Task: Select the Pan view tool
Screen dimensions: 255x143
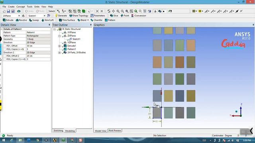Action: click(113, 11)
